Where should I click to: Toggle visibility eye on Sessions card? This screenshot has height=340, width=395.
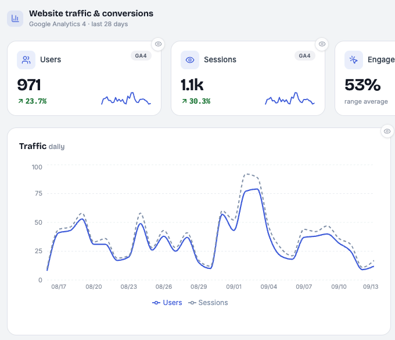click(x=322, y=44)
